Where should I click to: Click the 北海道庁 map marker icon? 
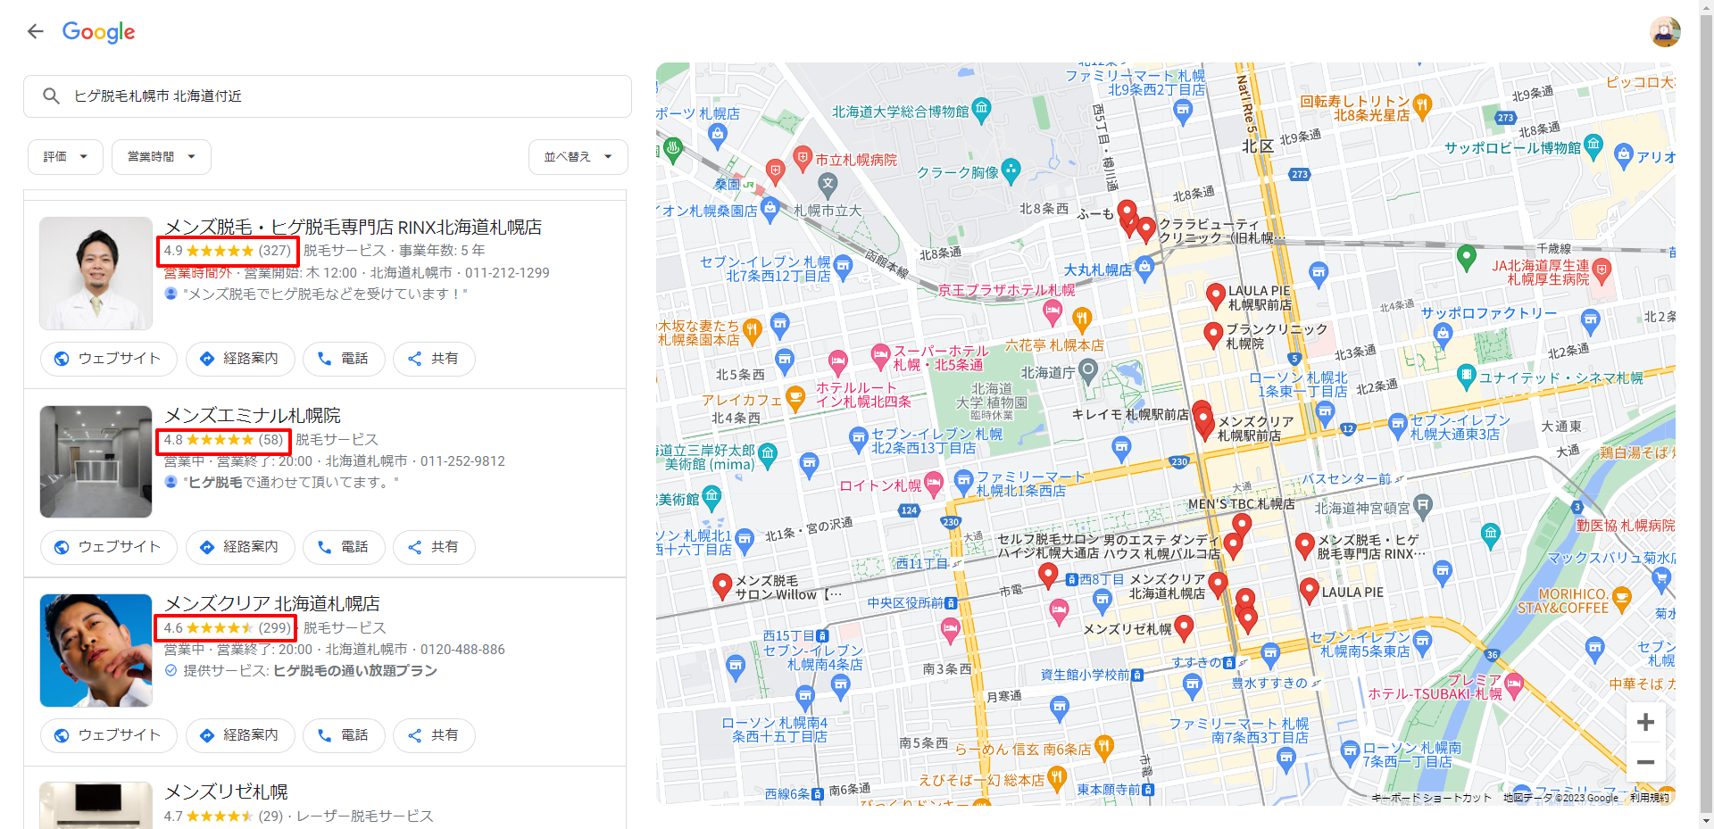pos(1087,370)
